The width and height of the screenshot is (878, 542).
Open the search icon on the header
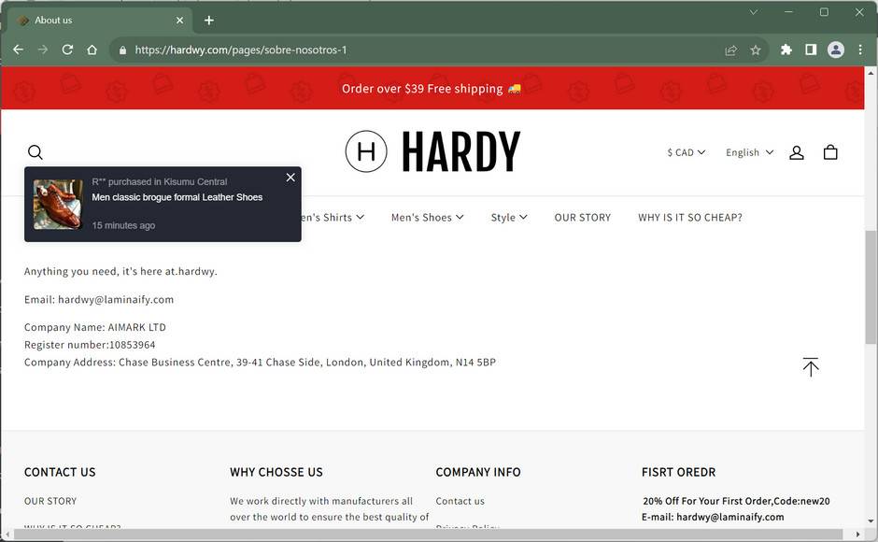35,152
